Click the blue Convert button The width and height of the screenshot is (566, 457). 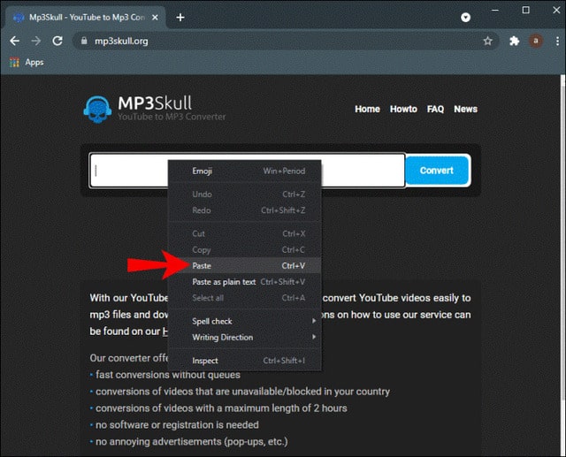[x=437, y=171]
